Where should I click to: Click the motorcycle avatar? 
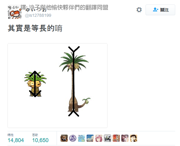pyautogui.click(x=108, y=138)
